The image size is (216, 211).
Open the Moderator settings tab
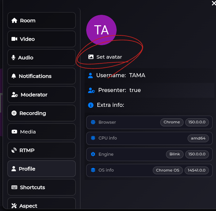tap(42, 95)
